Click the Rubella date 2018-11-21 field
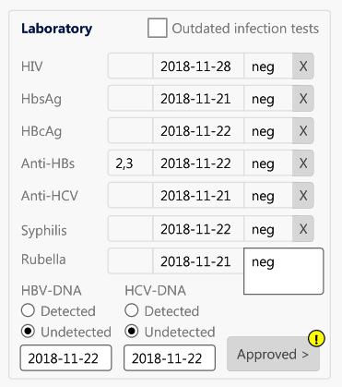 point(198,261)
